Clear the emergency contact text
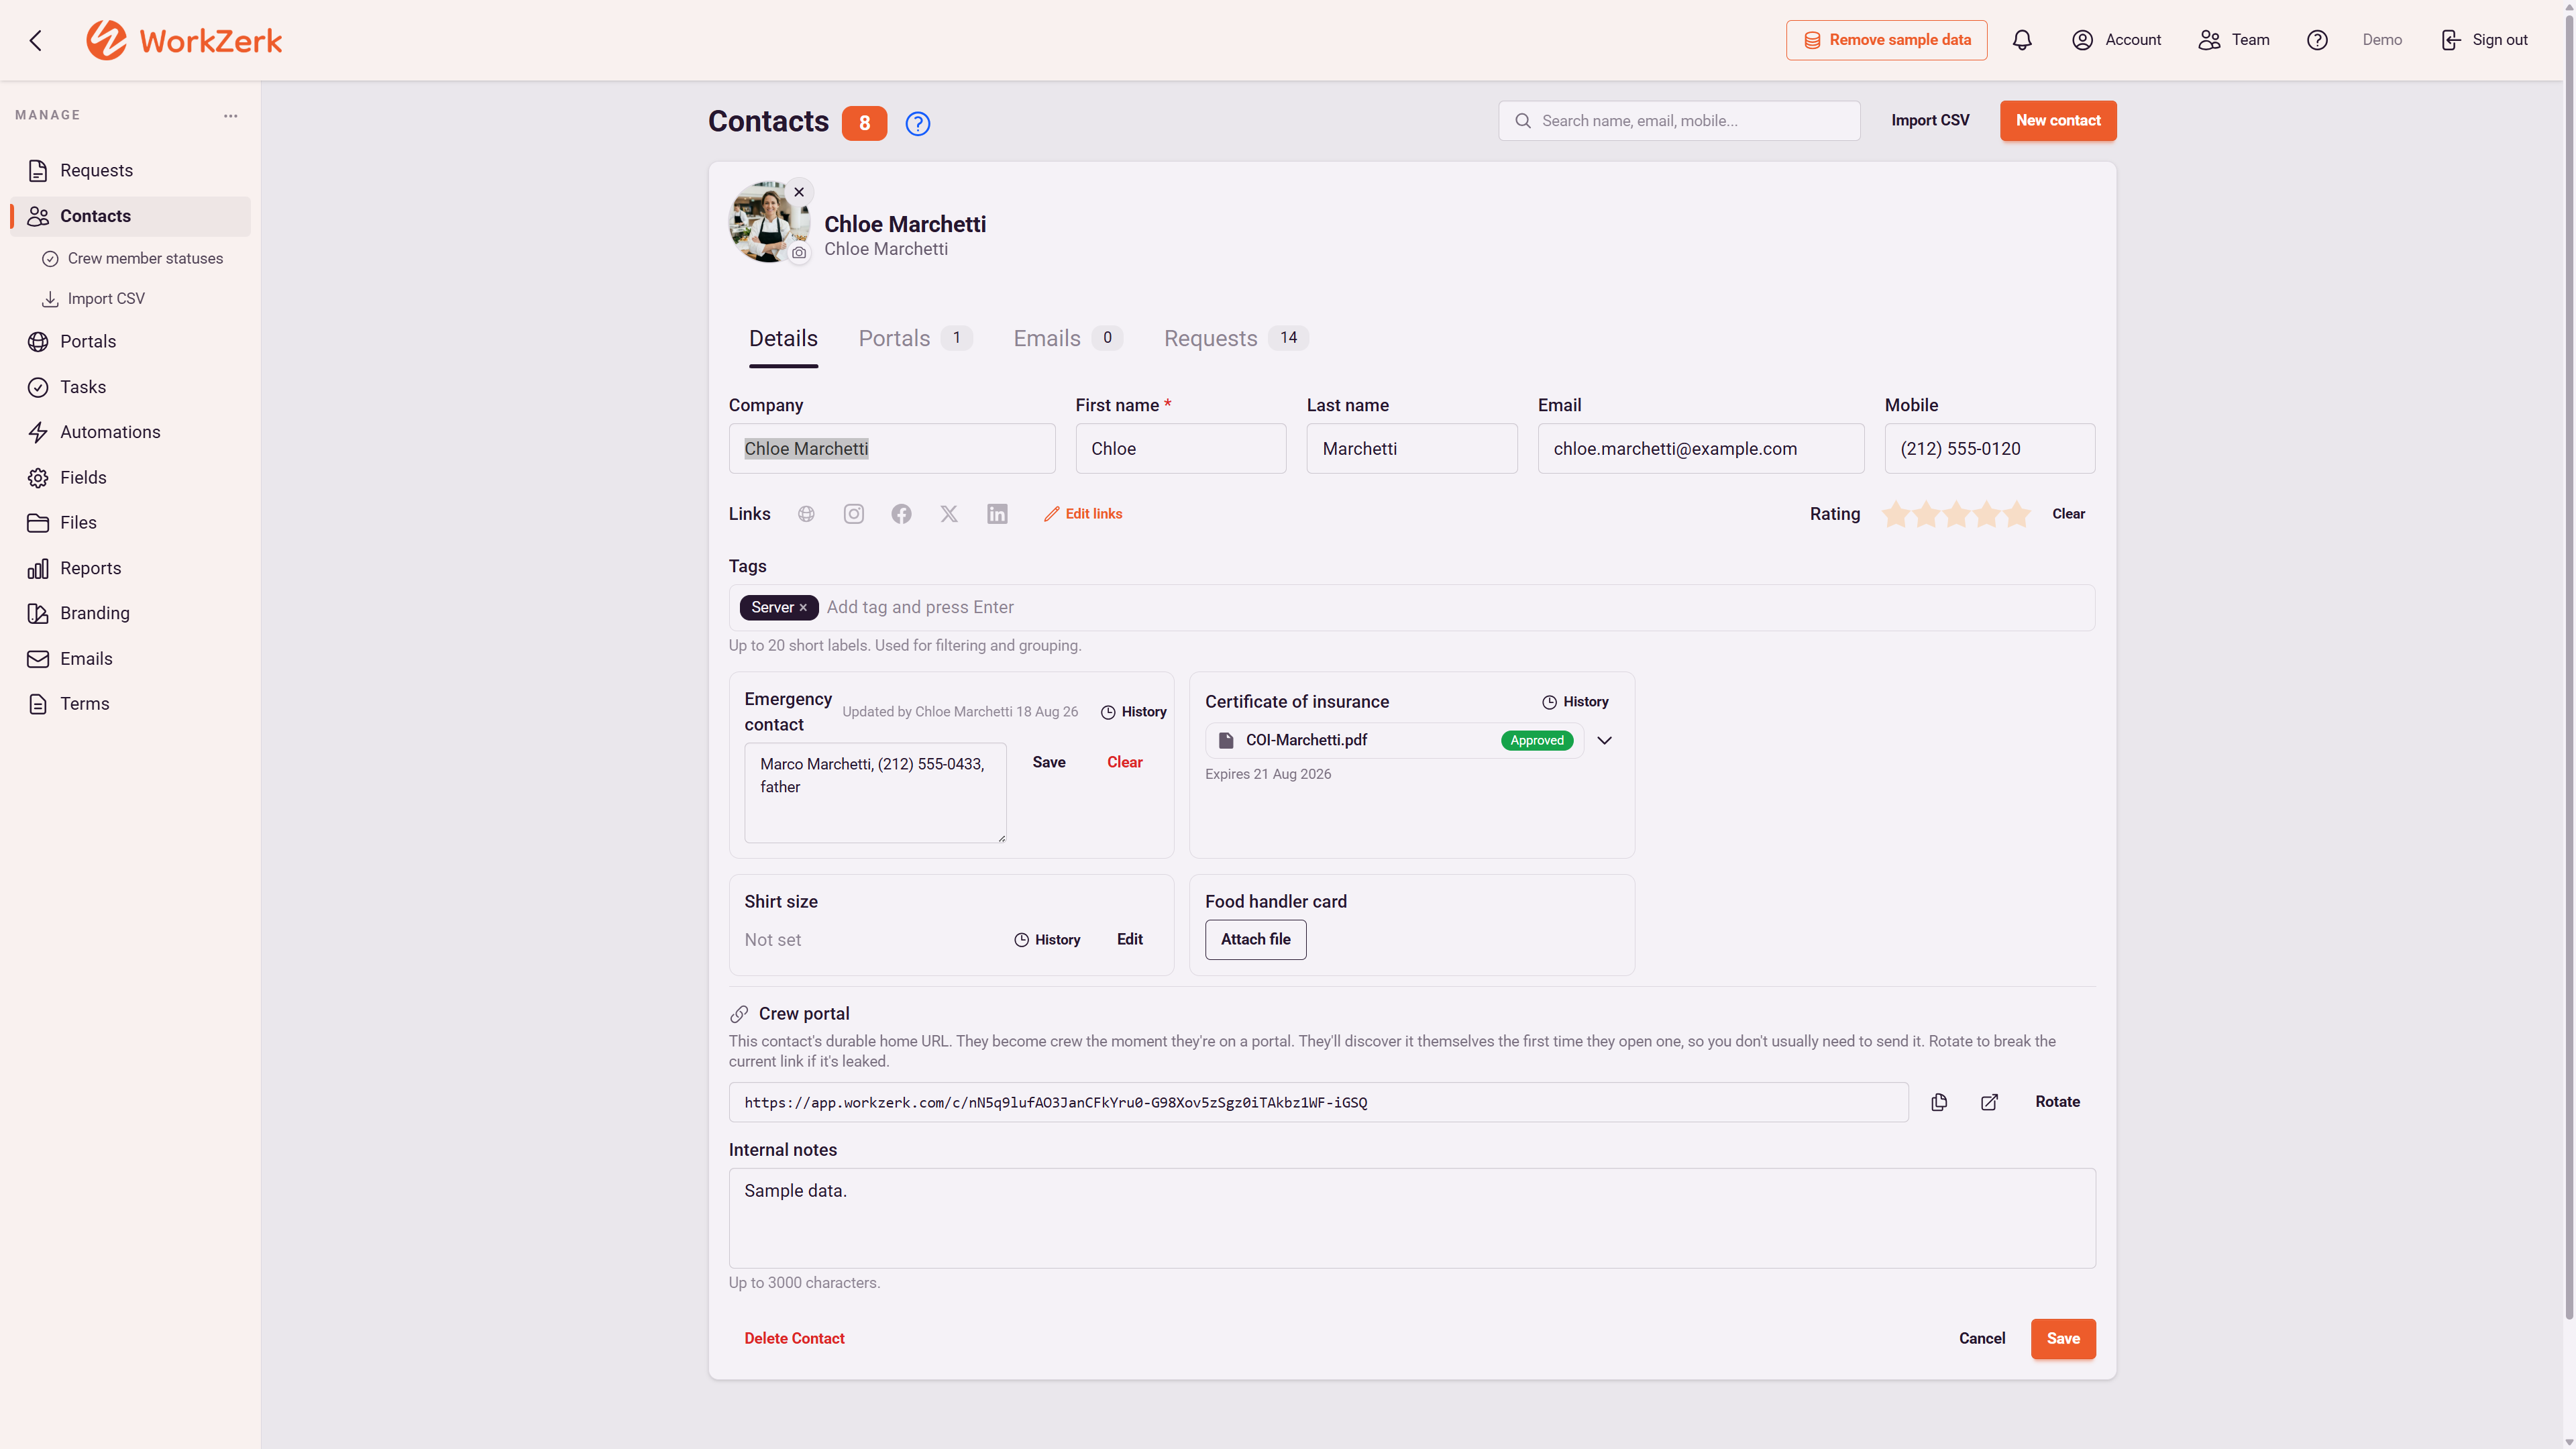 (x=1124, y=762)
